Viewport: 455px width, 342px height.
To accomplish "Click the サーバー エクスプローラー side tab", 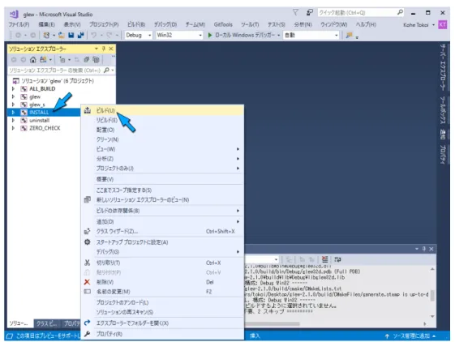I will [x=443, y=67].
